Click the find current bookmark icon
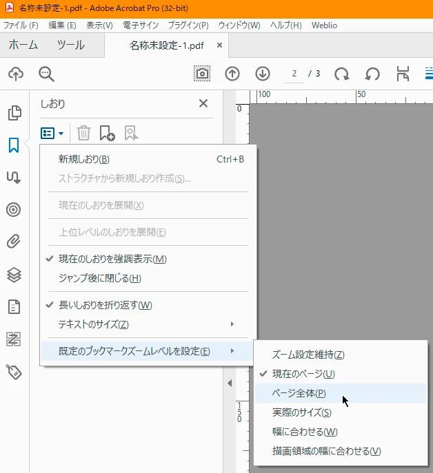The image size is (433, 473). pyautogui.click(x=131, y=133)
